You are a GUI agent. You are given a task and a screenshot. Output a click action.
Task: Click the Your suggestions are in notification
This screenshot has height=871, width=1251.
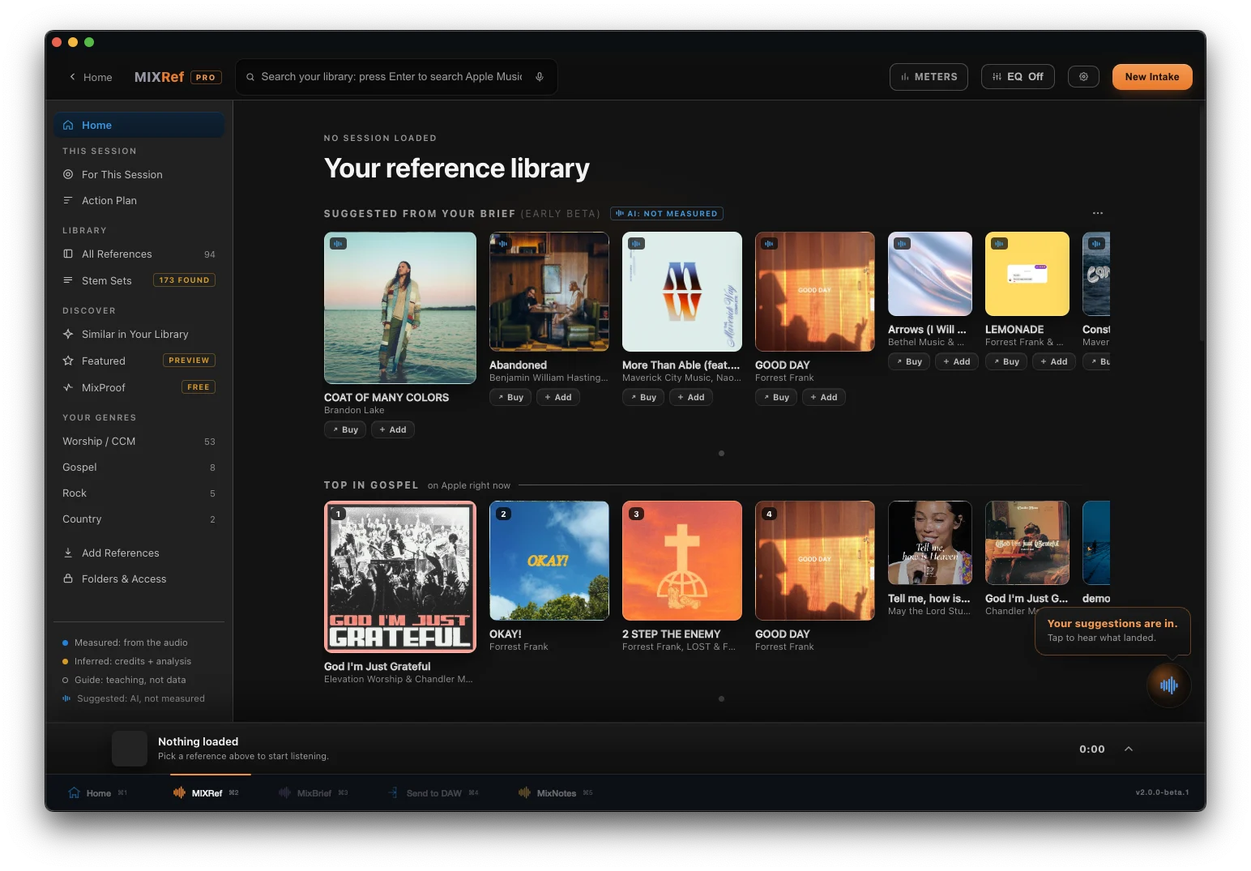click(1112, 630)
